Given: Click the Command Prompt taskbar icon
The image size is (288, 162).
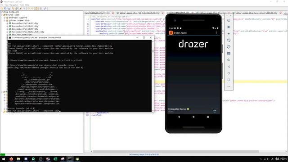Looking at the screenshot, I should (70, 159).
